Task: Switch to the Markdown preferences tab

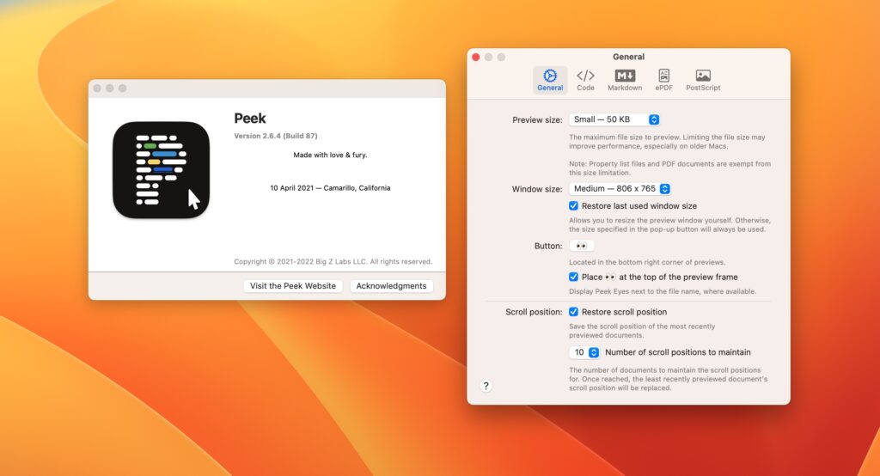Action: [625, 80]
